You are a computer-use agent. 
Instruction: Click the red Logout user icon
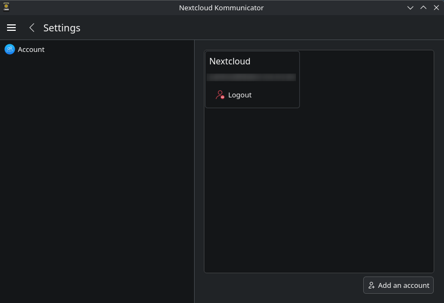click(220, 95)
